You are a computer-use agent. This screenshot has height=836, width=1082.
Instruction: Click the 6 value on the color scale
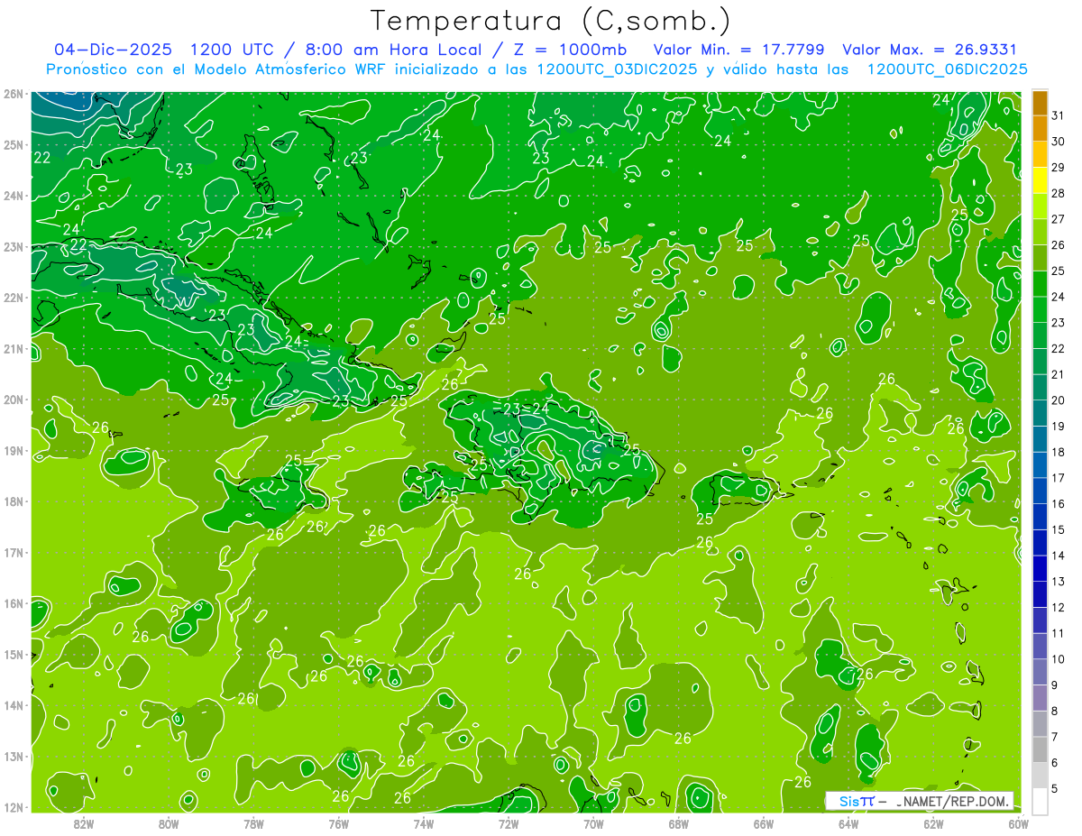tap(1055, 763)
